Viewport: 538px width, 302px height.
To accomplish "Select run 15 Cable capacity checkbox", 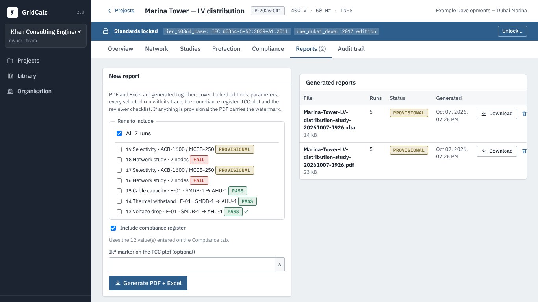I will [x=119, y=191].
